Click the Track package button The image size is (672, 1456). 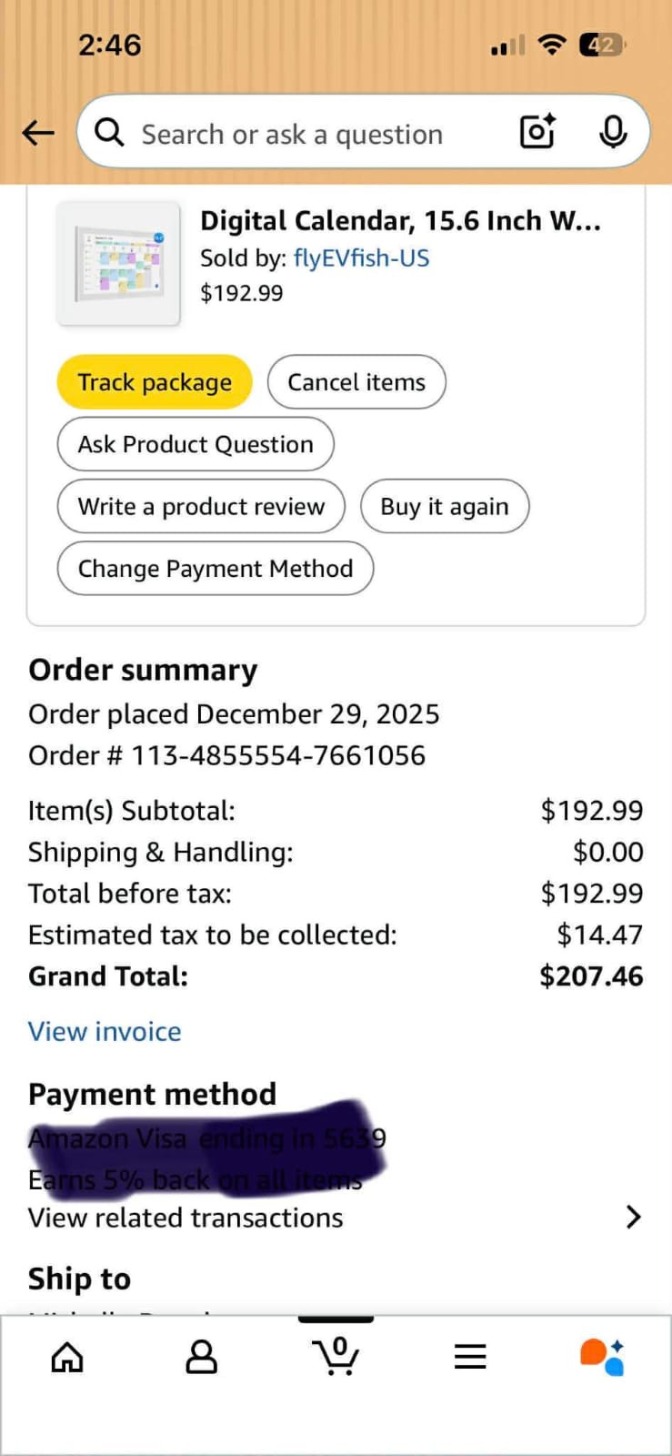[155, 382]
